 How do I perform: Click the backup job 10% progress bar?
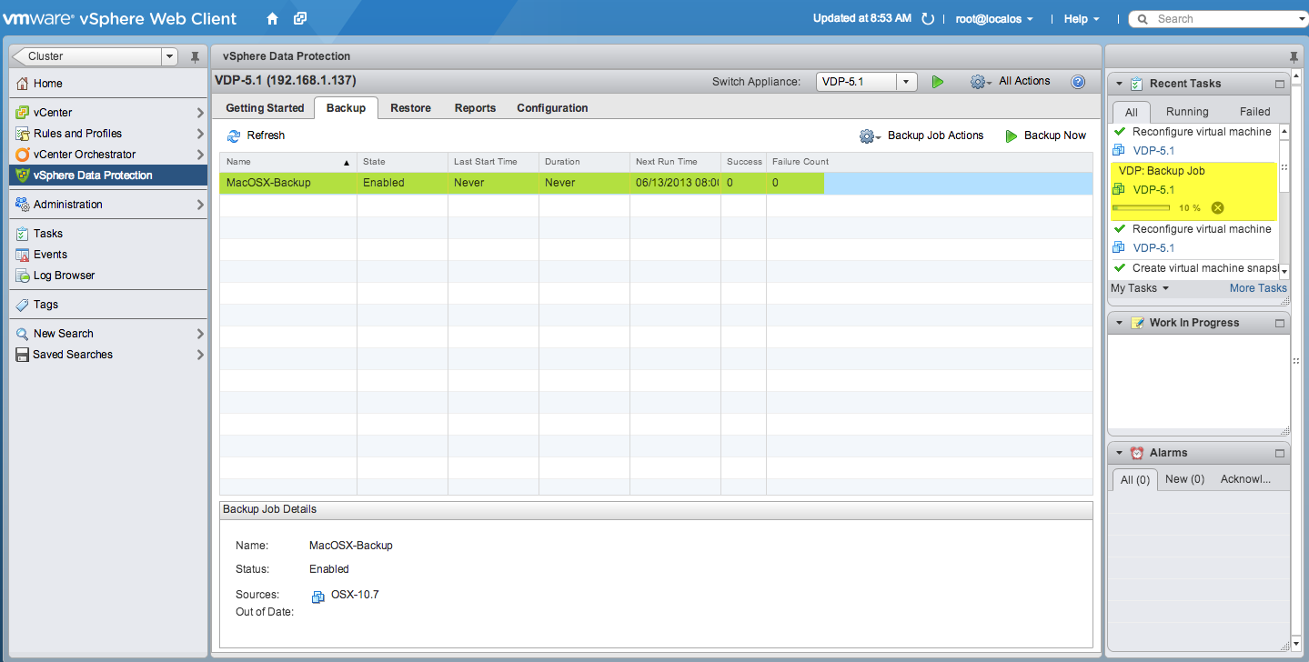tap(1142, 208)
